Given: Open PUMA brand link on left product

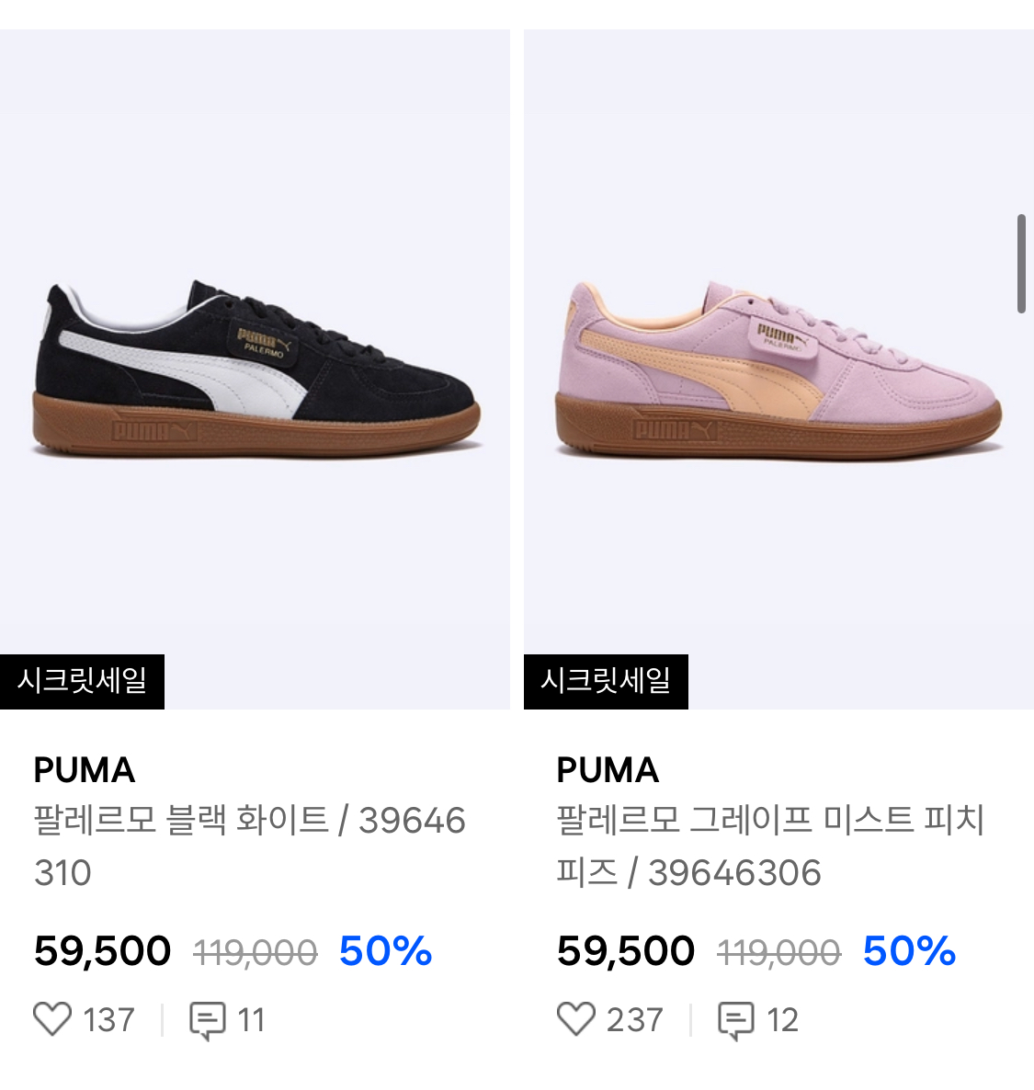Looking at the screenshot, I should coord(85,770).
